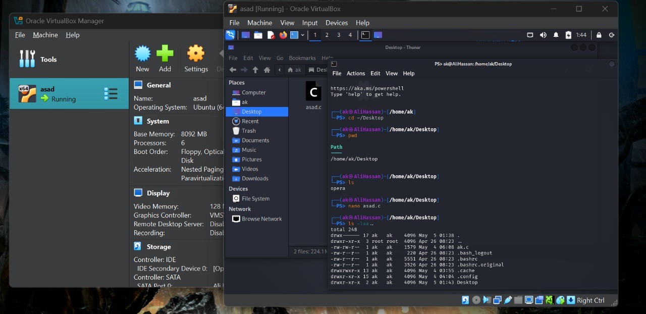Open Machine menu in the asad VM window
Viewport: 646px width, 314px height.
coord(260,23)
